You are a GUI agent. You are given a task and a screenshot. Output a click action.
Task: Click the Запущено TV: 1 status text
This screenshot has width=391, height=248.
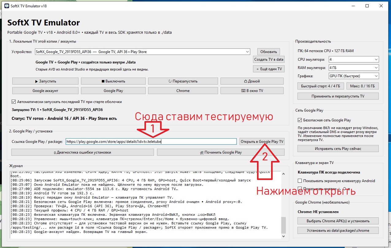click(57, 109)
